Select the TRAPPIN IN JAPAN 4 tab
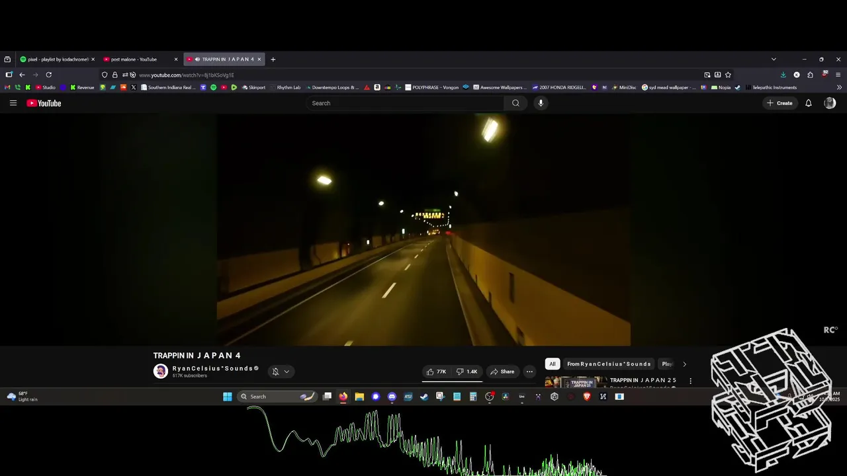This screenshot has height=476, width=847. (224, 59)
